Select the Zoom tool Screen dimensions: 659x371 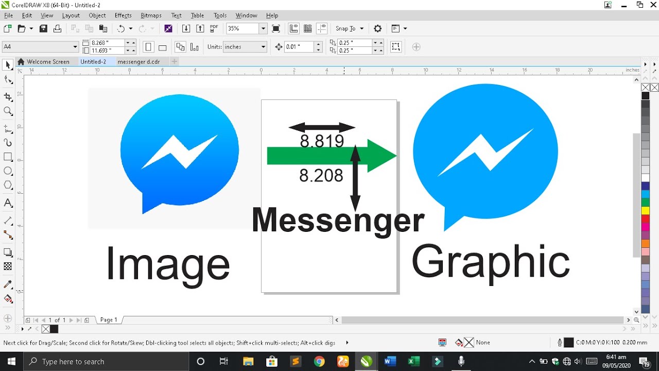pos(8,111)
